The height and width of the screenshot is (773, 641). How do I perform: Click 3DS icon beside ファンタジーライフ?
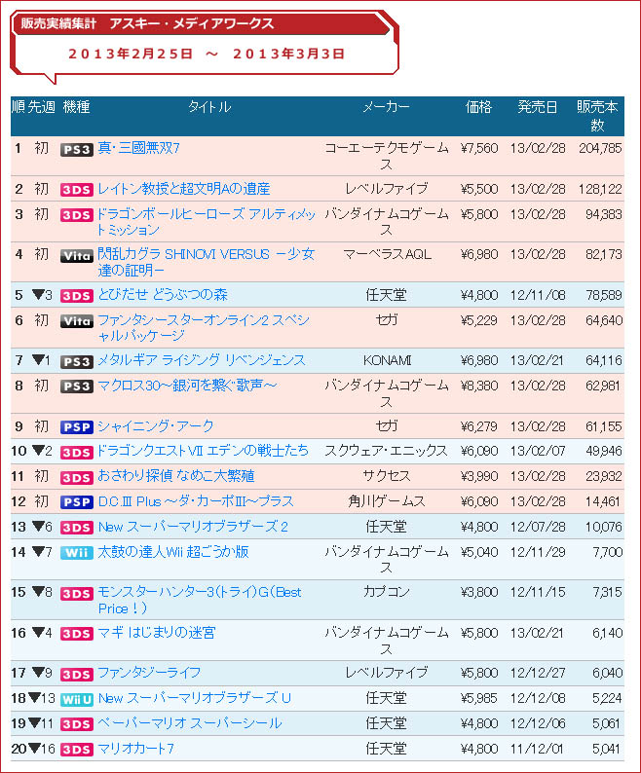(x=77, y=675)
